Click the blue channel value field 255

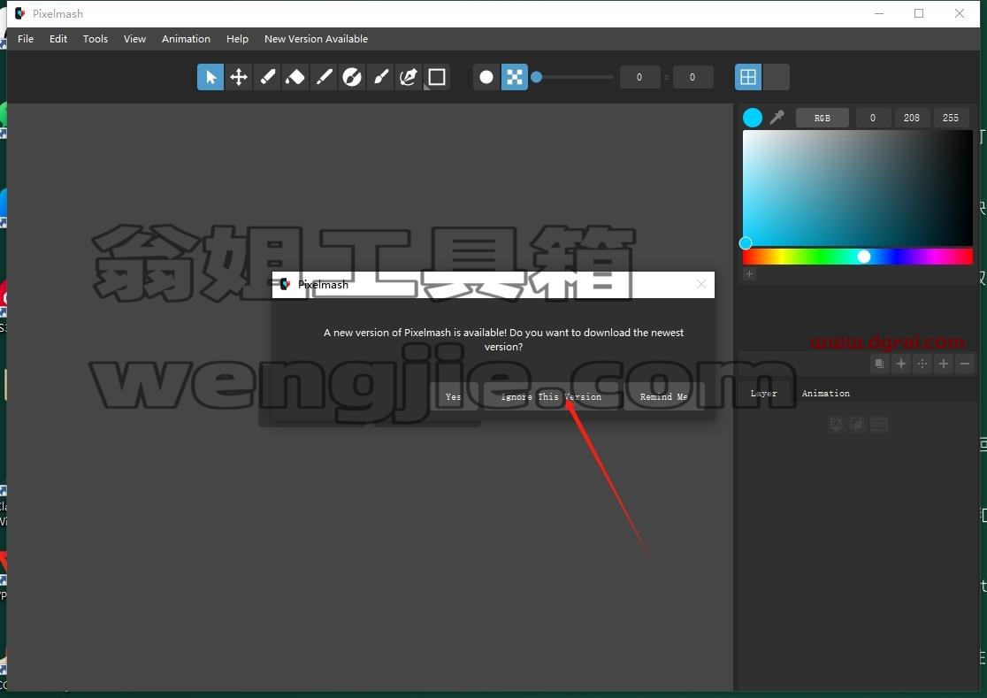(x=951, y=118)
